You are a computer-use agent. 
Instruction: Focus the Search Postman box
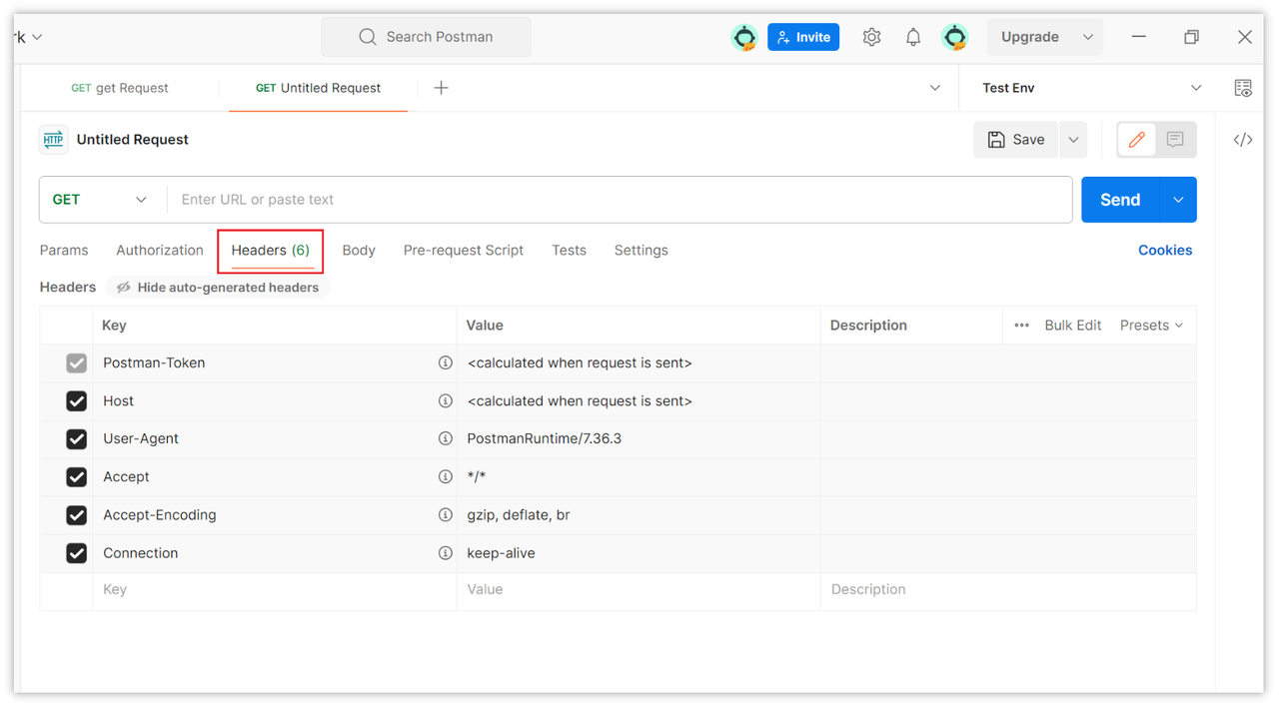click(x=426, y=37)
